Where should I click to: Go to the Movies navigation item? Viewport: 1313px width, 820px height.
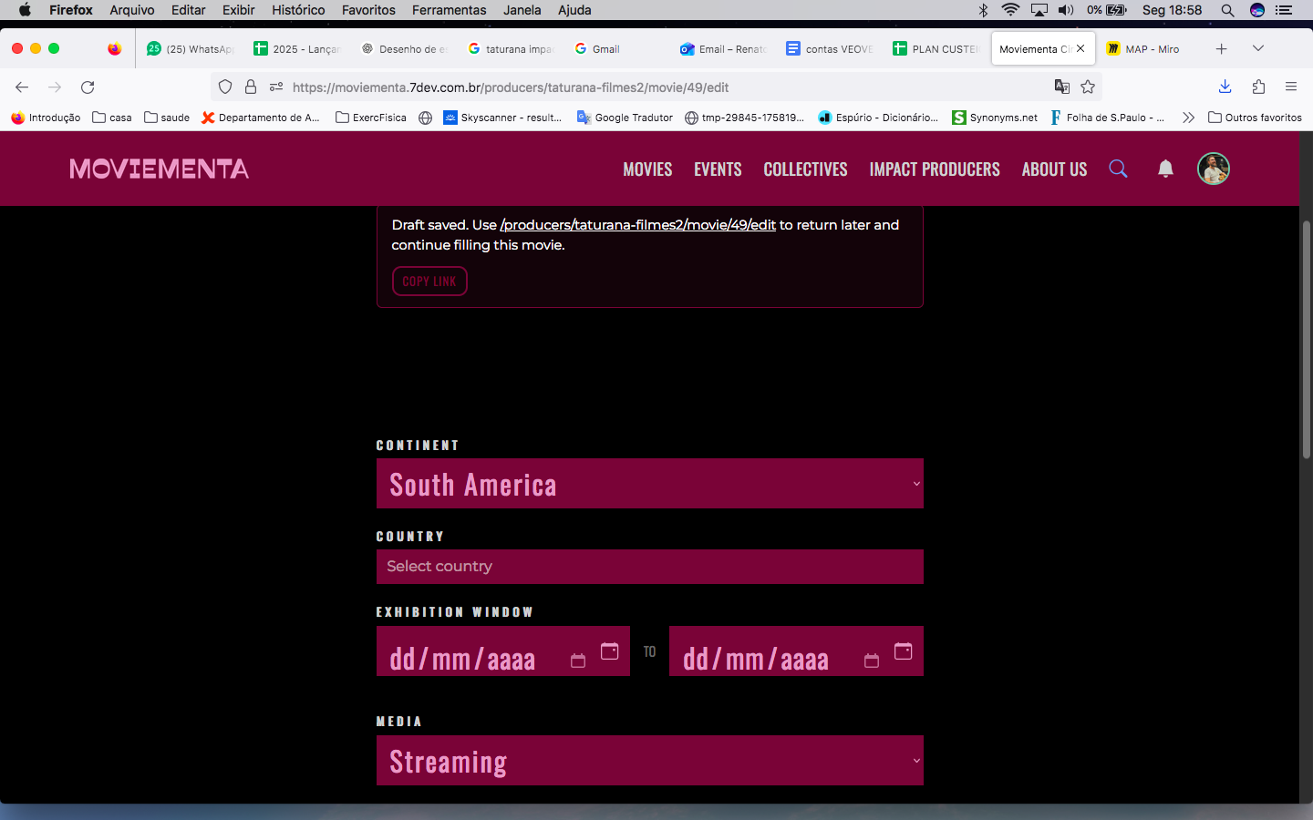(647, 169)
